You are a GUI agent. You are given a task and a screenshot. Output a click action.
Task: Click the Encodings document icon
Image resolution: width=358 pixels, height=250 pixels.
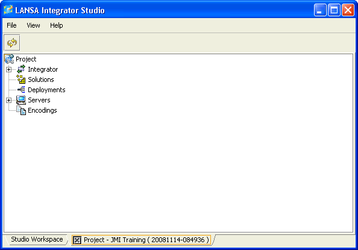click(21, 110)
